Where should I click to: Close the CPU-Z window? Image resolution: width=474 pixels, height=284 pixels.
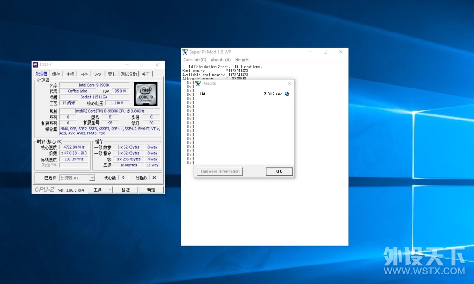[x=157, y=65]
